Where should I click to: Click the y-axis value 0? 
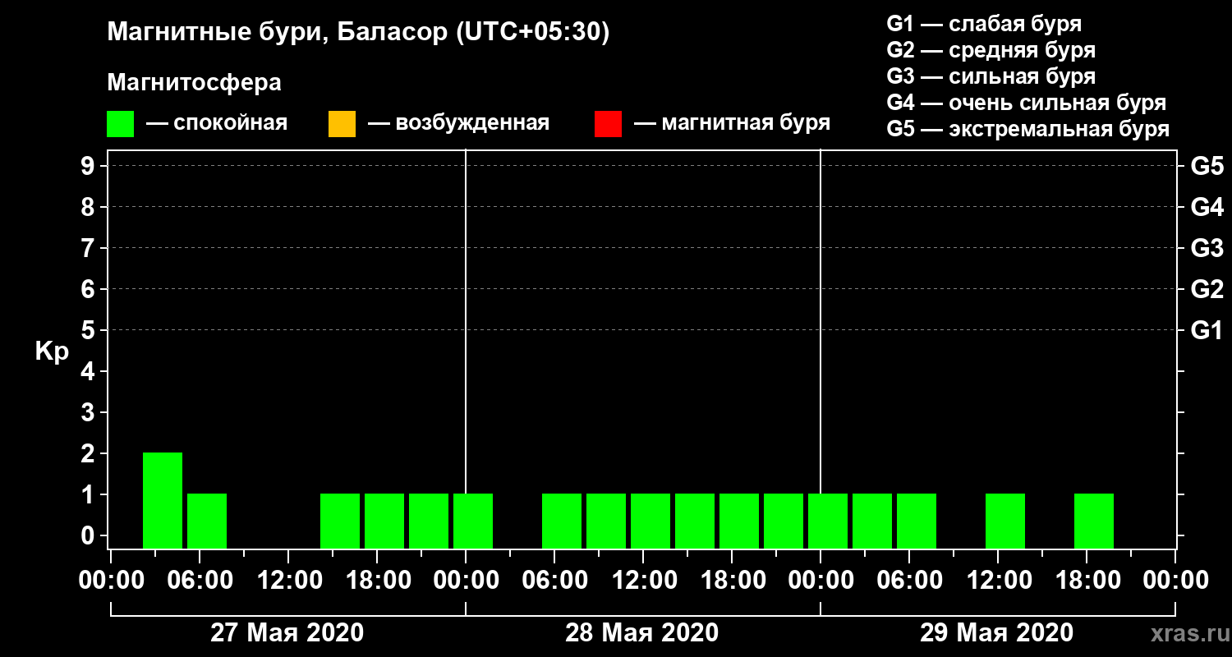point(89,535)
